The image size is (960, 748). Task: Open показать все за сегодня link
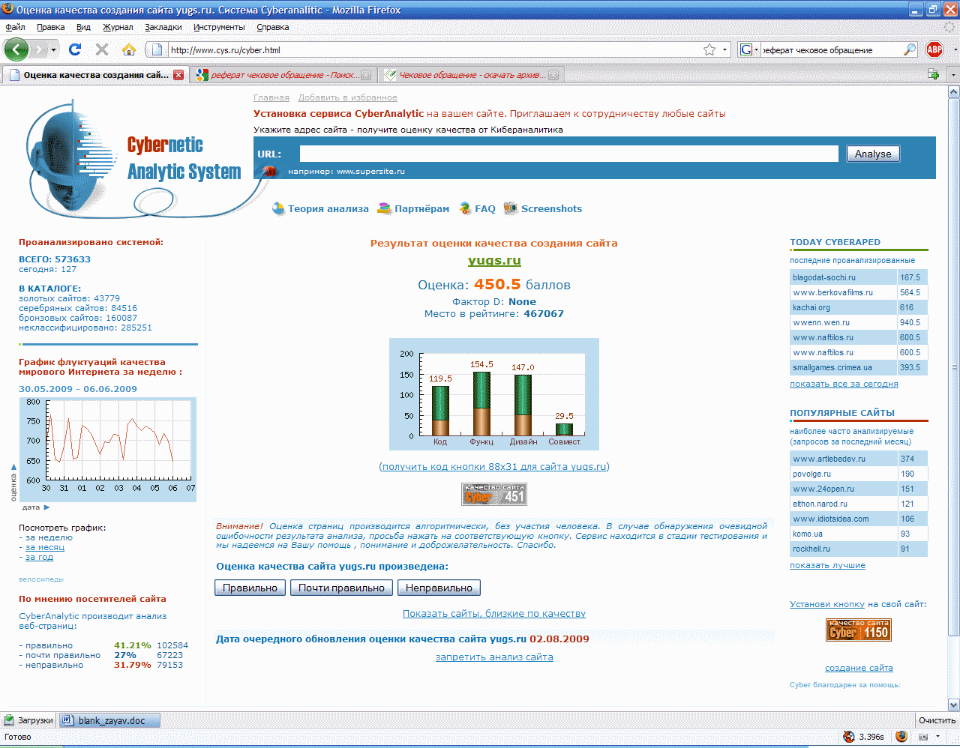pyautogui.click(x=844, y=384)
